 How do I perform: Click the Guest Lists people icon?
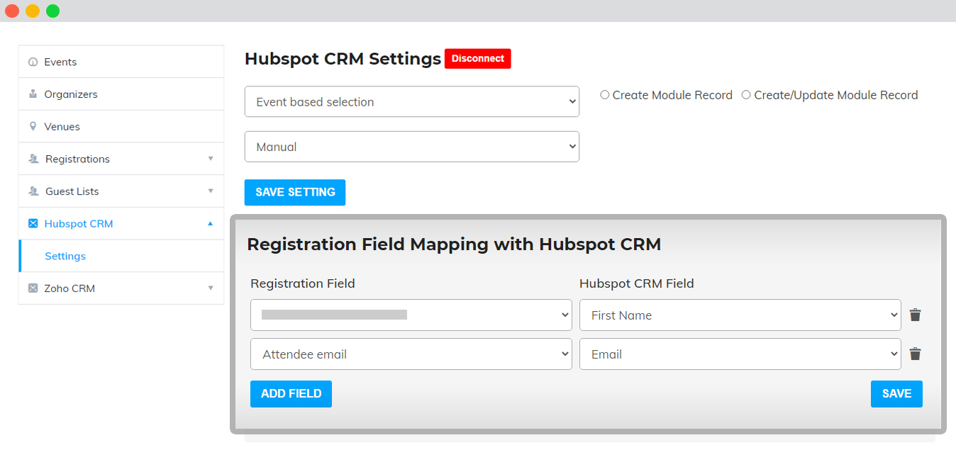pyautogui.click(x=33, y=191)
